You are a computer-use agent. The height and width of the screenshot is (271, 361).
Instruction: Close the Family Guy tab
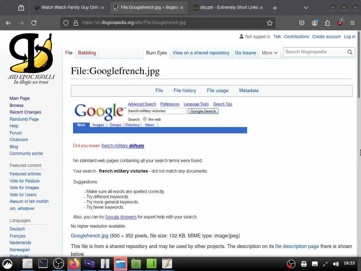[x=103, y=8]
